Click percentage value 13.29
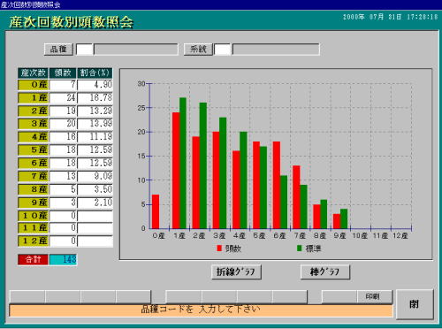 click(95, 111)
